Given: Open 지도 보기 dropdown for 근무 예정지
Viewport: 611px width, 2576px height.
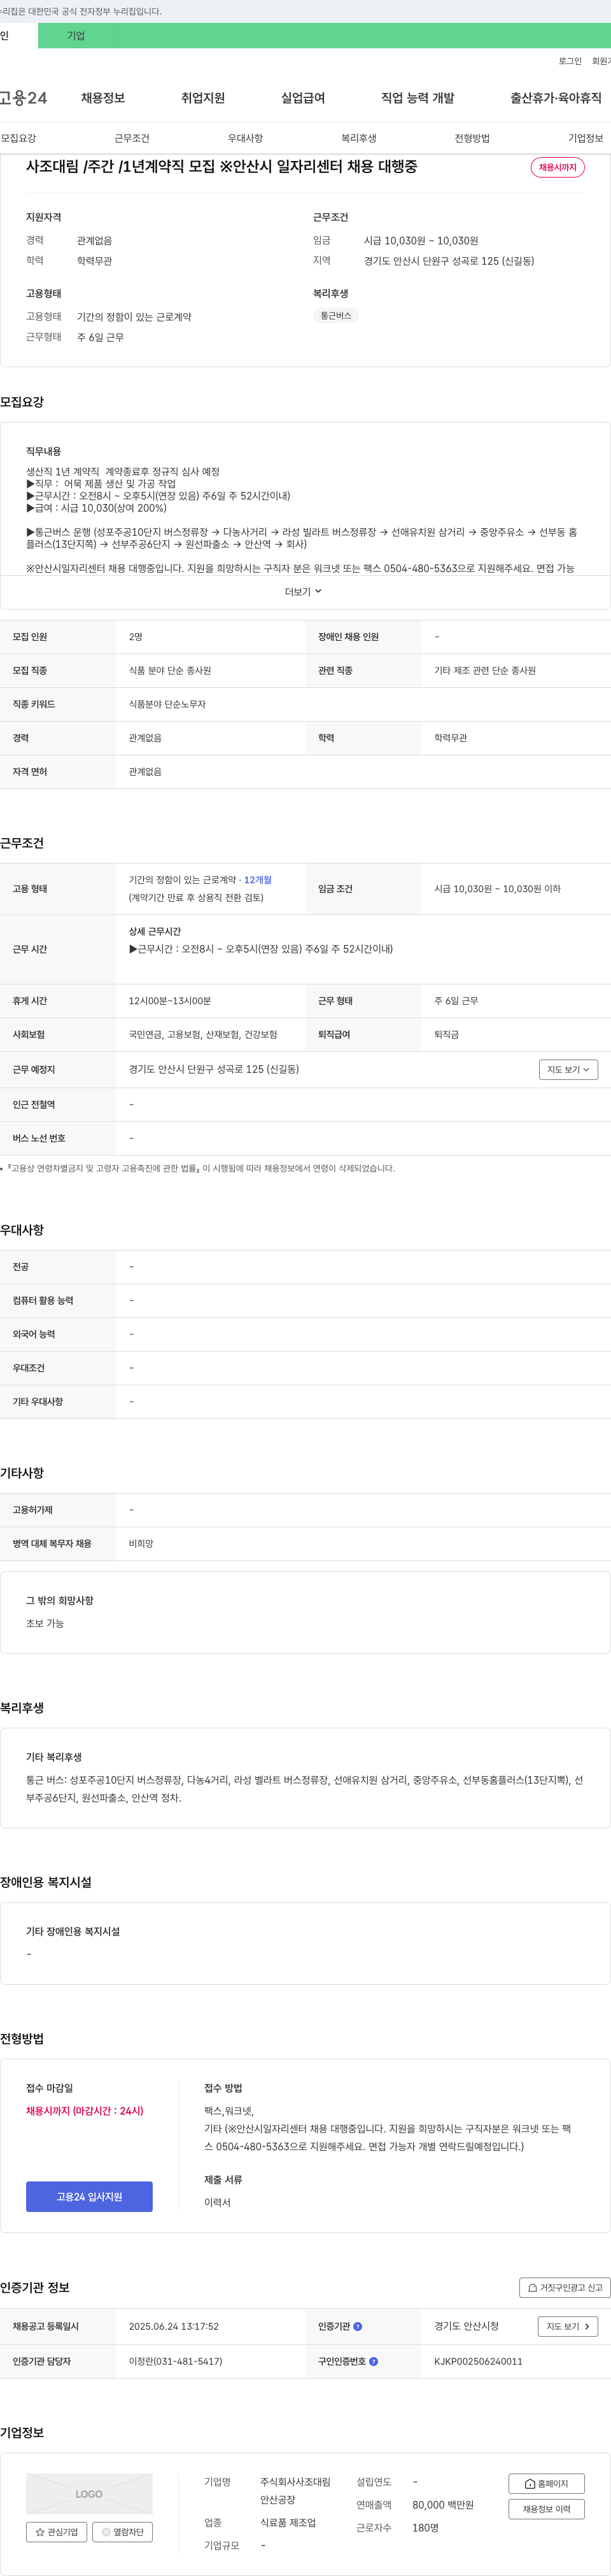Looking at the screenshot, I should click(568, 1069).
